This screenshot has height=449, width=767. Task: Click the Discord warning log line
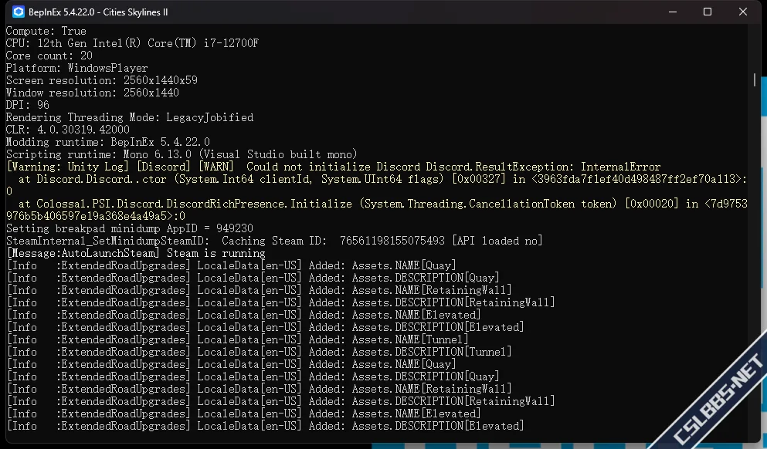tap(333, 167)
